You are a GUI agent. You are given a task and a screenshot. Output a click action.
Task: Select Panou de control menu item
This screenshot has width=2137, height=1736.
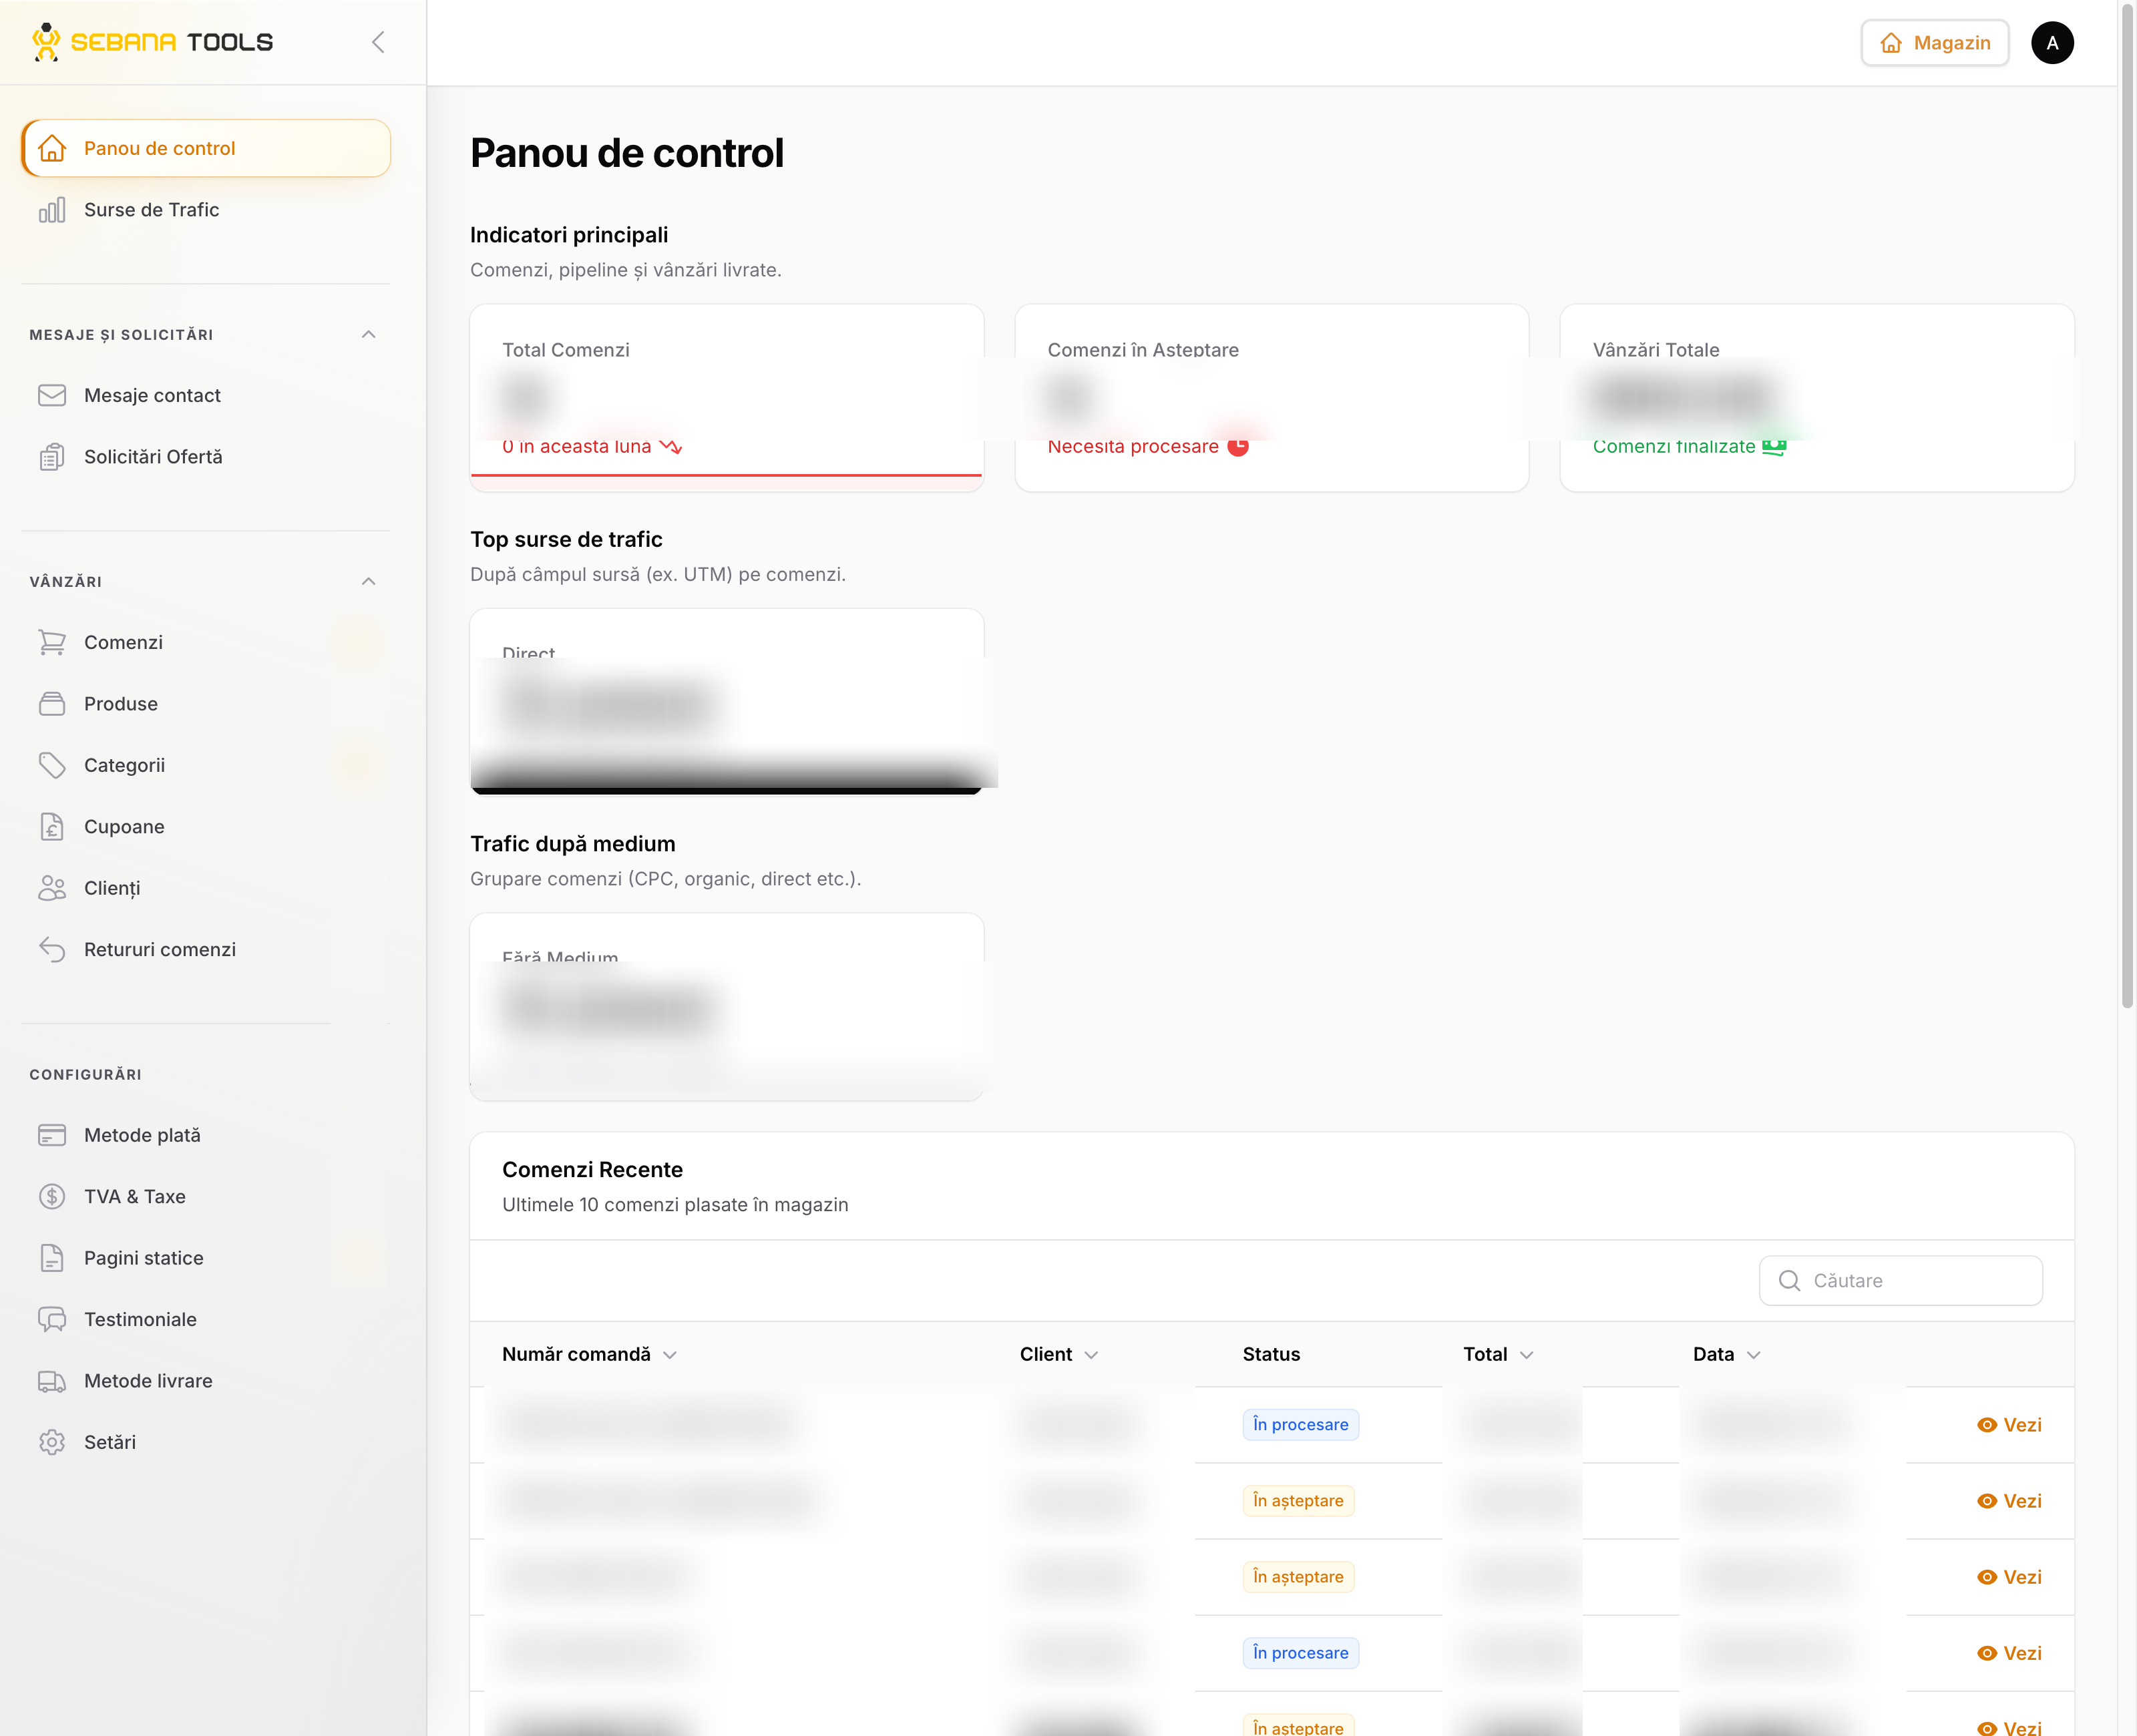(x=206, y=149)
